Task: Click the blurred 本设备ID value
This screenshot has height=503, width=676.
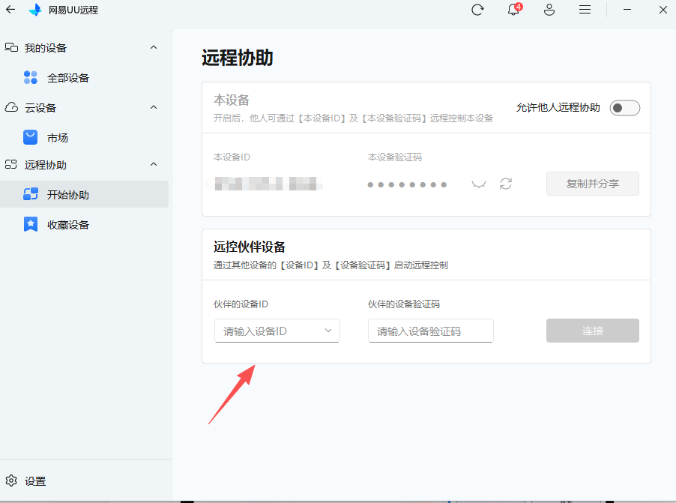Action: [x=265, y=184]
